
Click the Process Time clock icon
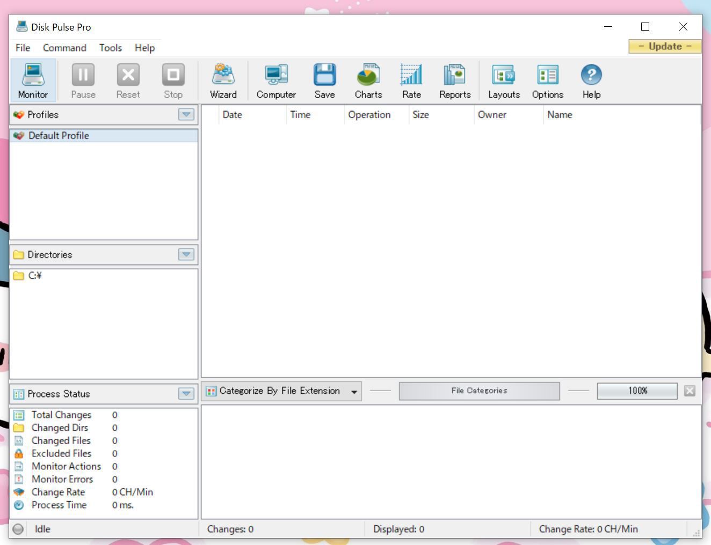click(19, 505)
